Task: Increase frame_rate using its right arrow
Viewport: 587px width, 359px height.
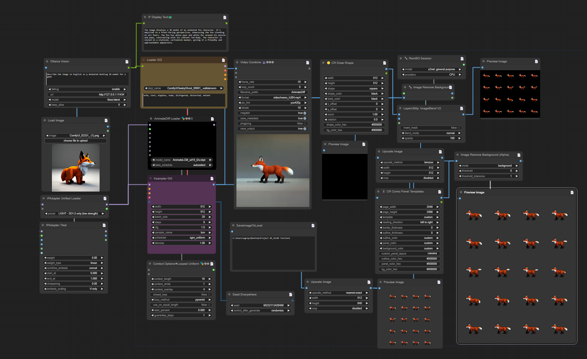Action: [305, 82]
